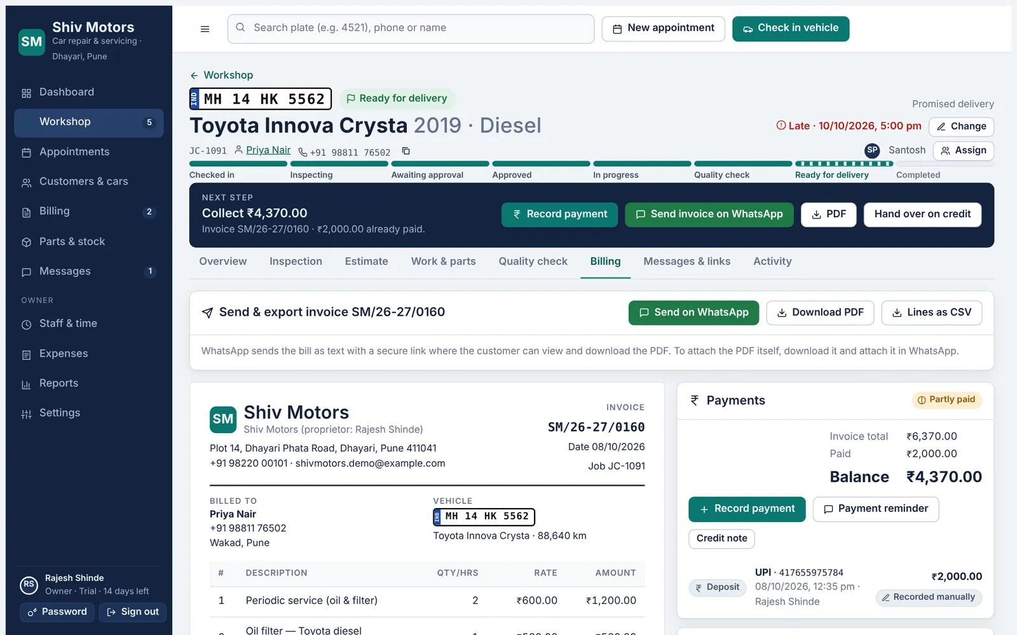This screenshot has width=1017, height=635.
Task: Click the Partly paid status badge
Action: (946, 400)
